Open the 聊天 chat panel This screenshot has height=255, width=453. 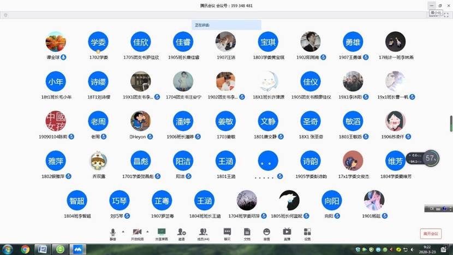click(x=227, y=233)
